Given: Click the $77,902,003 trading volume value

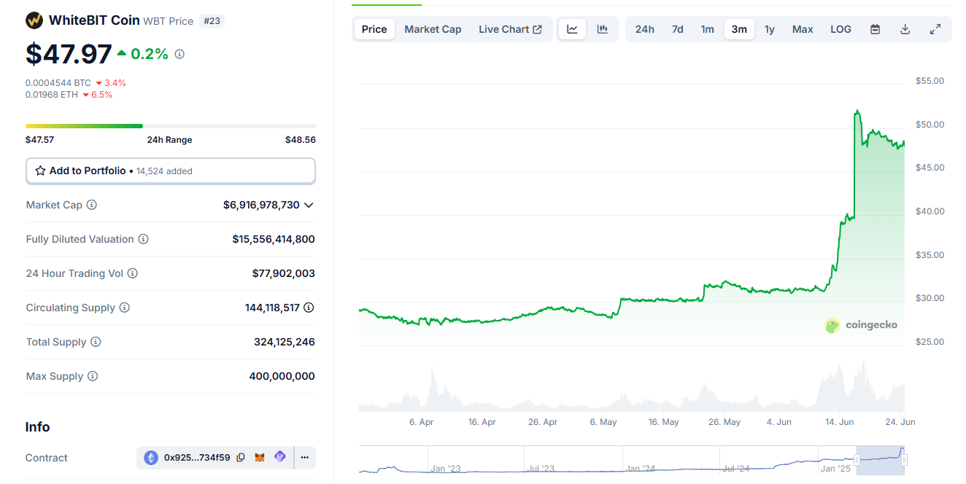Looking at the screenshot, I should 284,273.
